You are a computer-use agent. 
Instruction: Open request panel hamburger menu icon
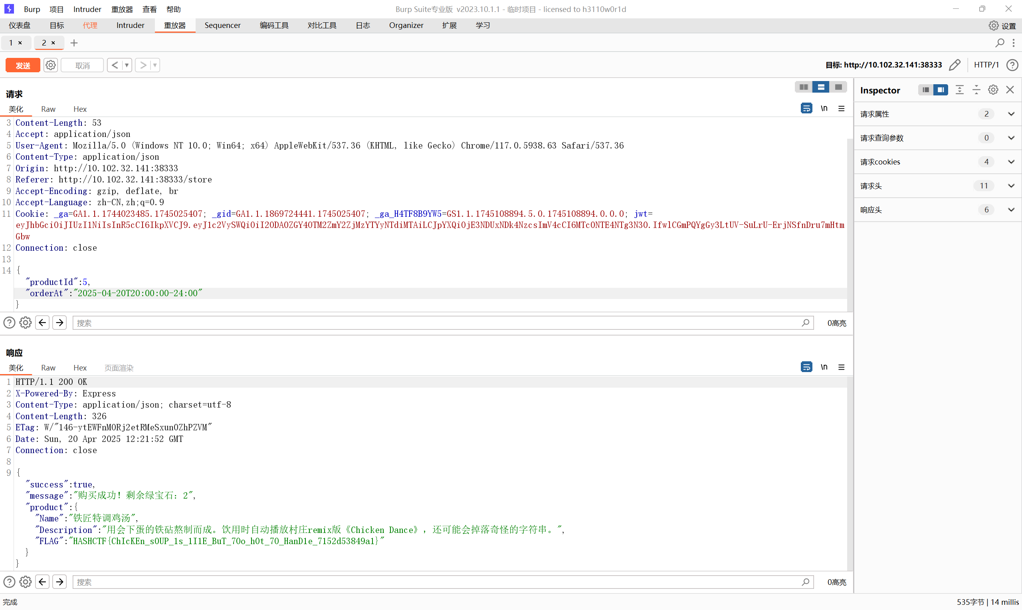841,109
